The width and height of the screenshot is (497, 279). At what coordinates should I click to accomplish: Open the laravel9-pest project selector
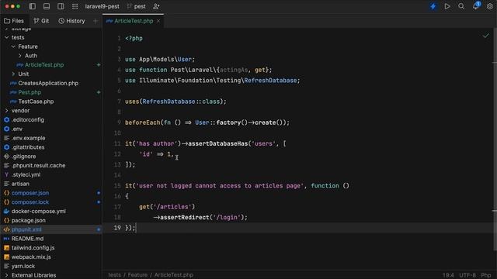[102, 6]
